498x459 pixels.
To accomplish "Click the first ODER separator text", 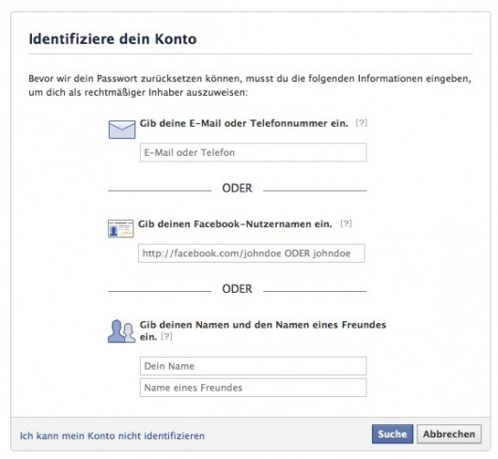I will pos(237,188).
